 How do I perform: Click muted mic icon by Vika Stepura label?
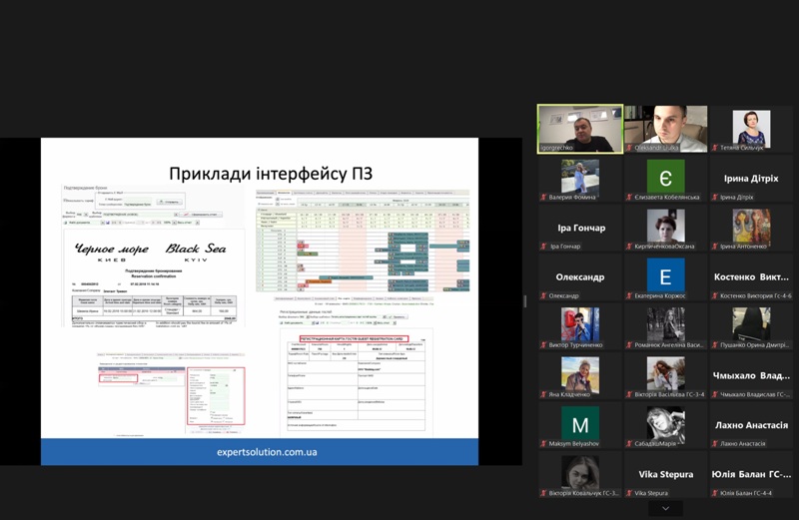630,493
